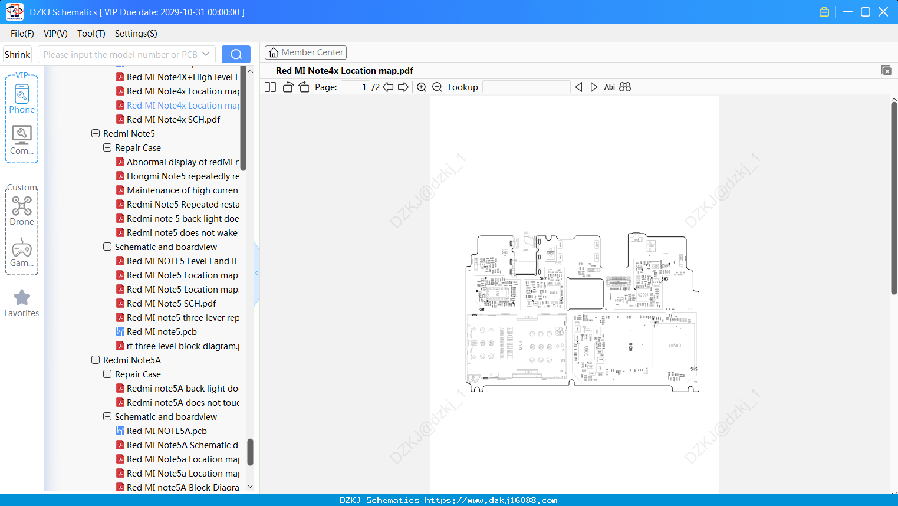898x506 pixels.
Task: Collapse Redmi Note5A Schematic and boardview folder
Action: click(x=107, y=417)
